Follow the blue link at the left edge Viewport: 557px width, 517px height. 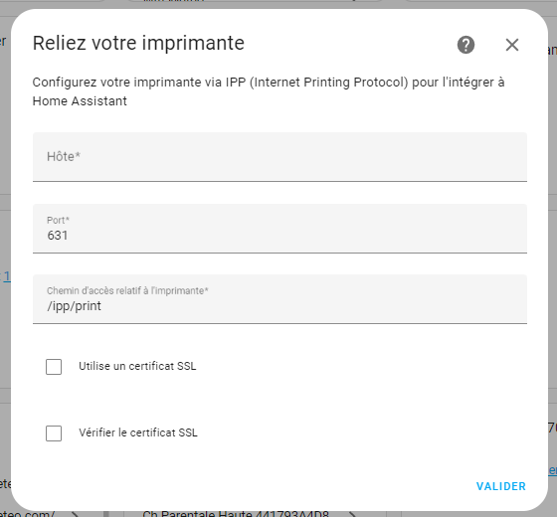click(5, 276)
